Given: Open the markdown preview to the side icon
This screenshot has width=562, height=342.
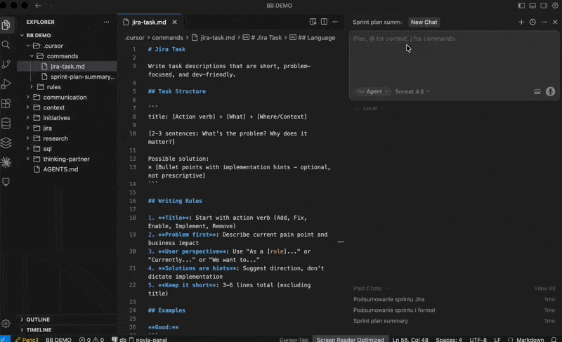Looking at the screenshot, I should coord(313,22).
